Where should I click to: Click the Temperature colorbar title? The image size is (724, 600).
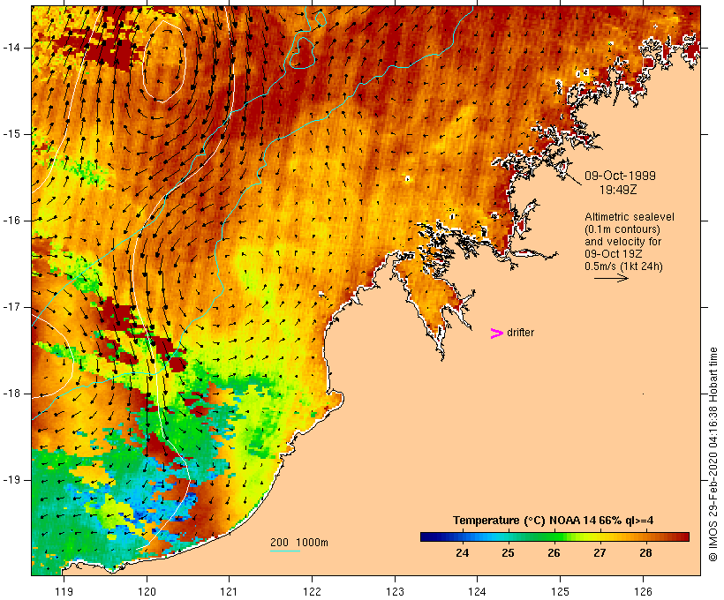click(554, 521)
